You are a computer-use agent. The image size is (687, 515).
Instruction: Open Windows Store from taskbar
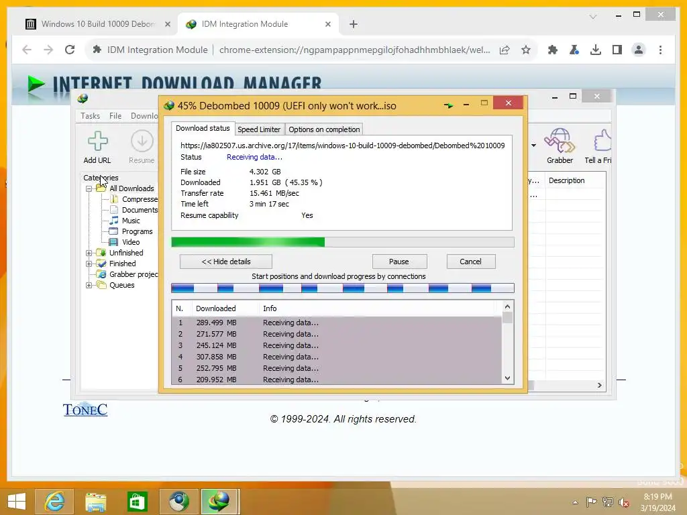point(137,502)
